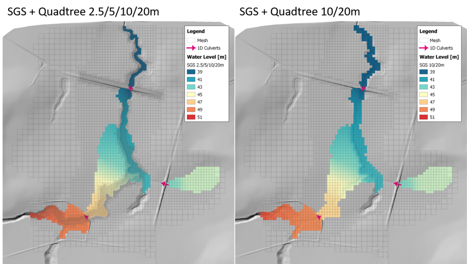This screenshot has width=467, height=264.
Task: Click the light green flooded area east of the left map
Action: (201, 178)
